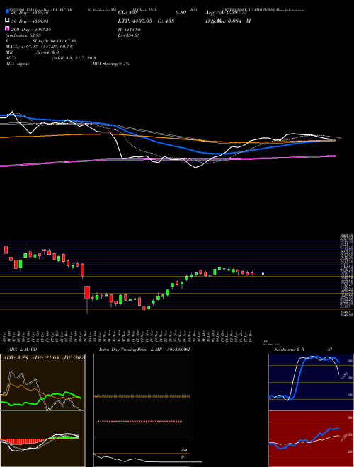Click the 'ADX signal:' label
The width and height of the screenshot is (354, 467).
pyautogui.click(x=18, y=64)
